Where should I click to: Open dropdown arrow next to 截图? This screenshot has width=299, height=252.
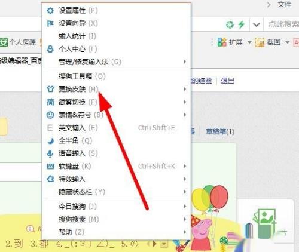coord(287,42)
